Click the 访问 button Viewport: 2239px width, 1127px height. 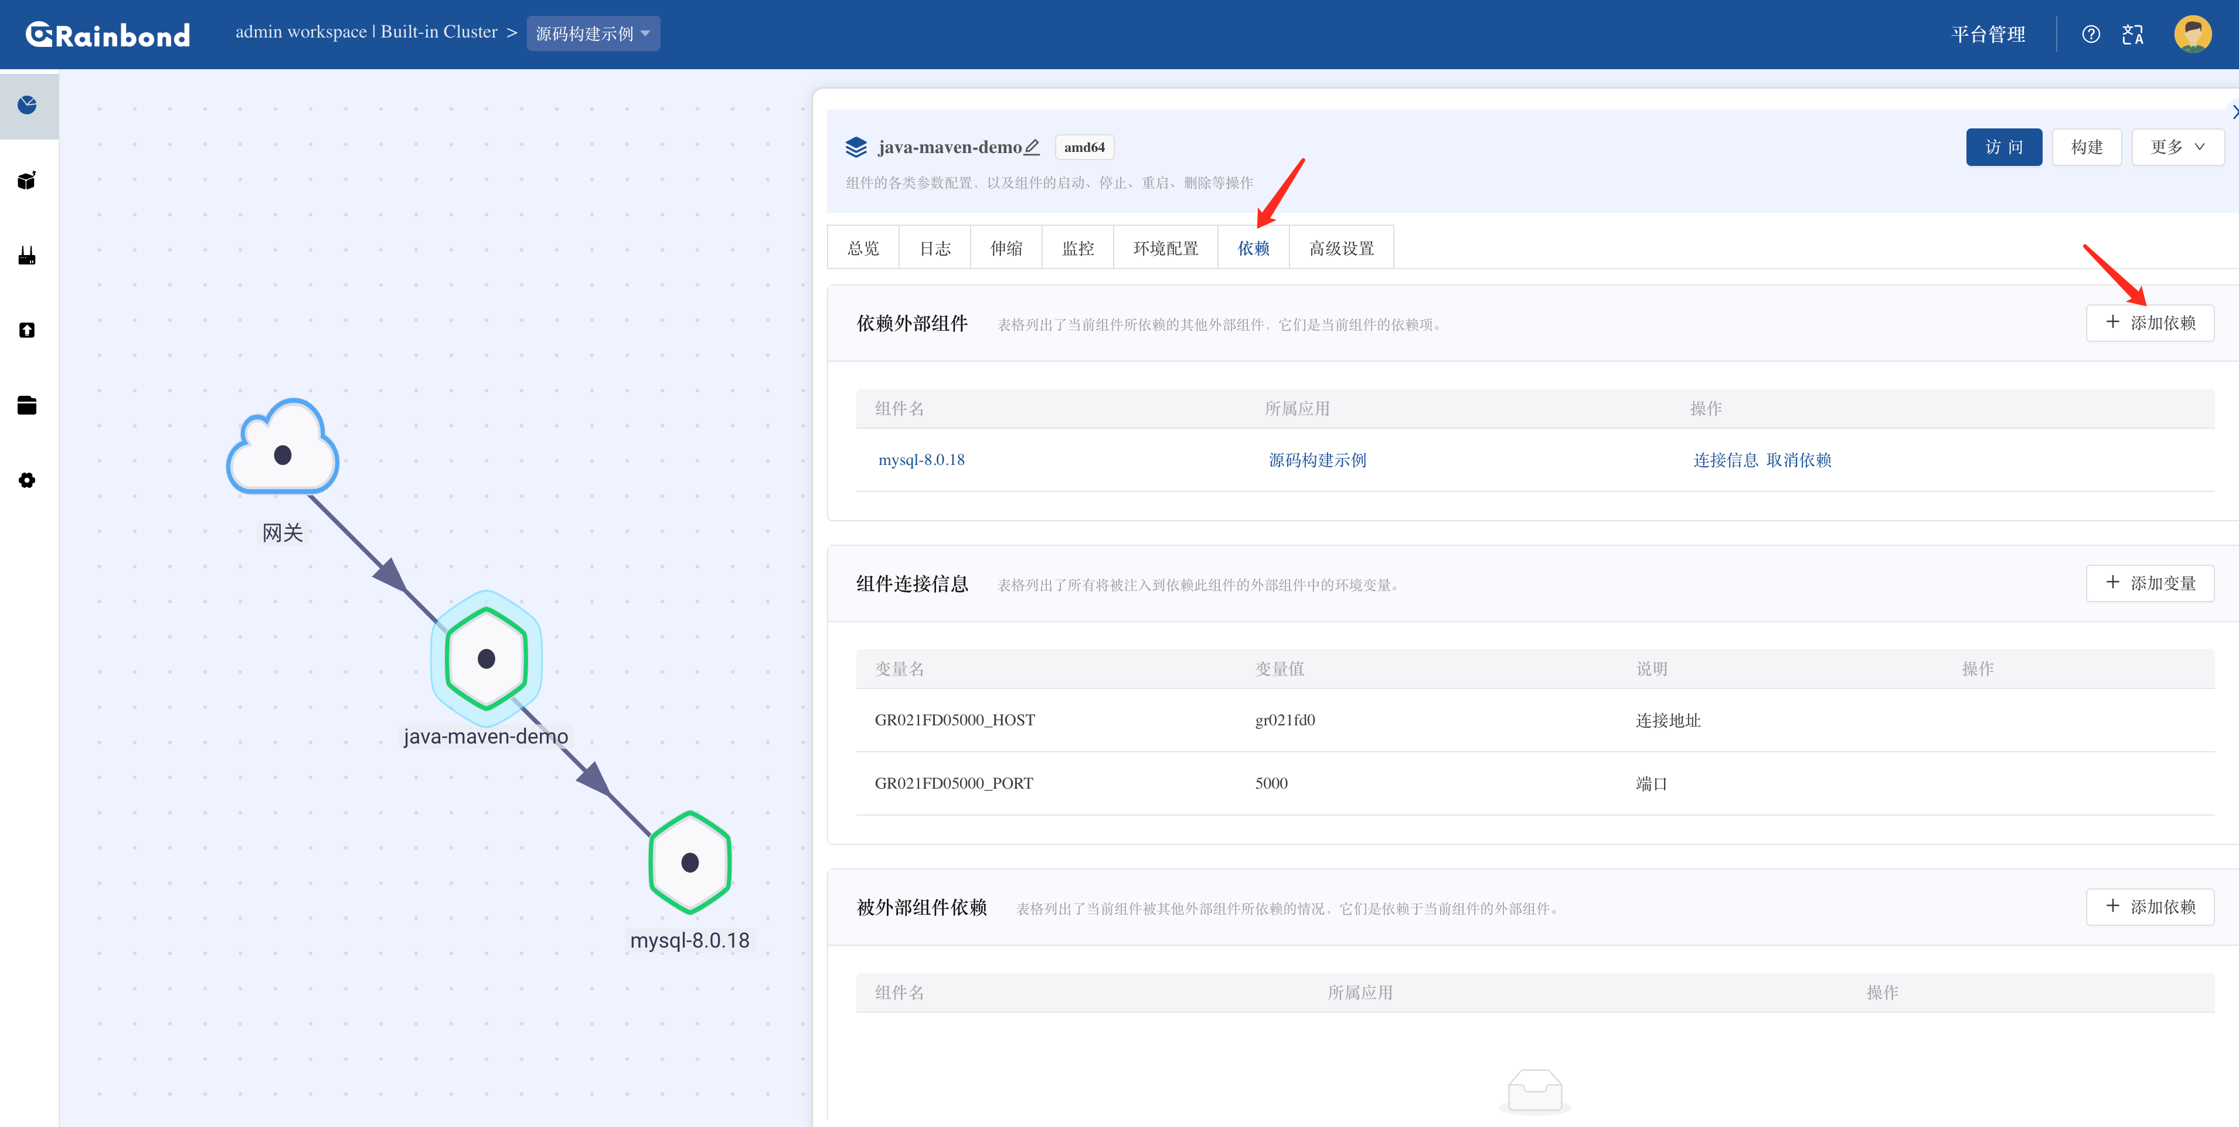(2003, 147)
